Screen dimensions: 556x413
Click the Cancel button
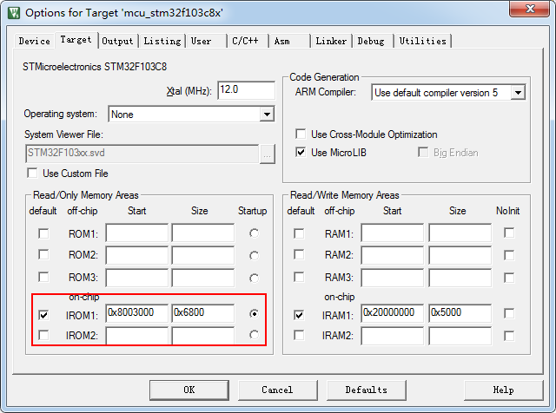point(277,390)
